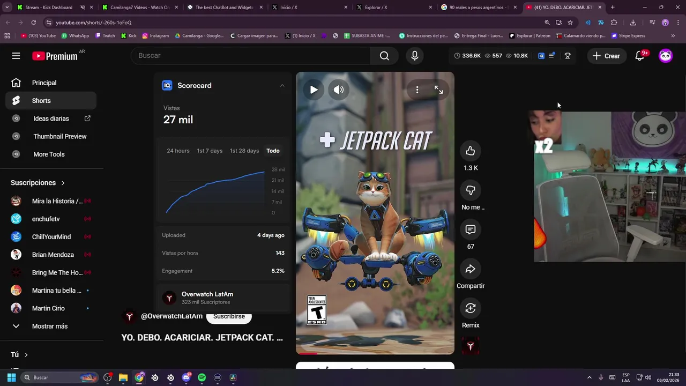Expand Mostrar más subscriptions
The height and width of the screenshot is (386, 686).
click(51, 326)
